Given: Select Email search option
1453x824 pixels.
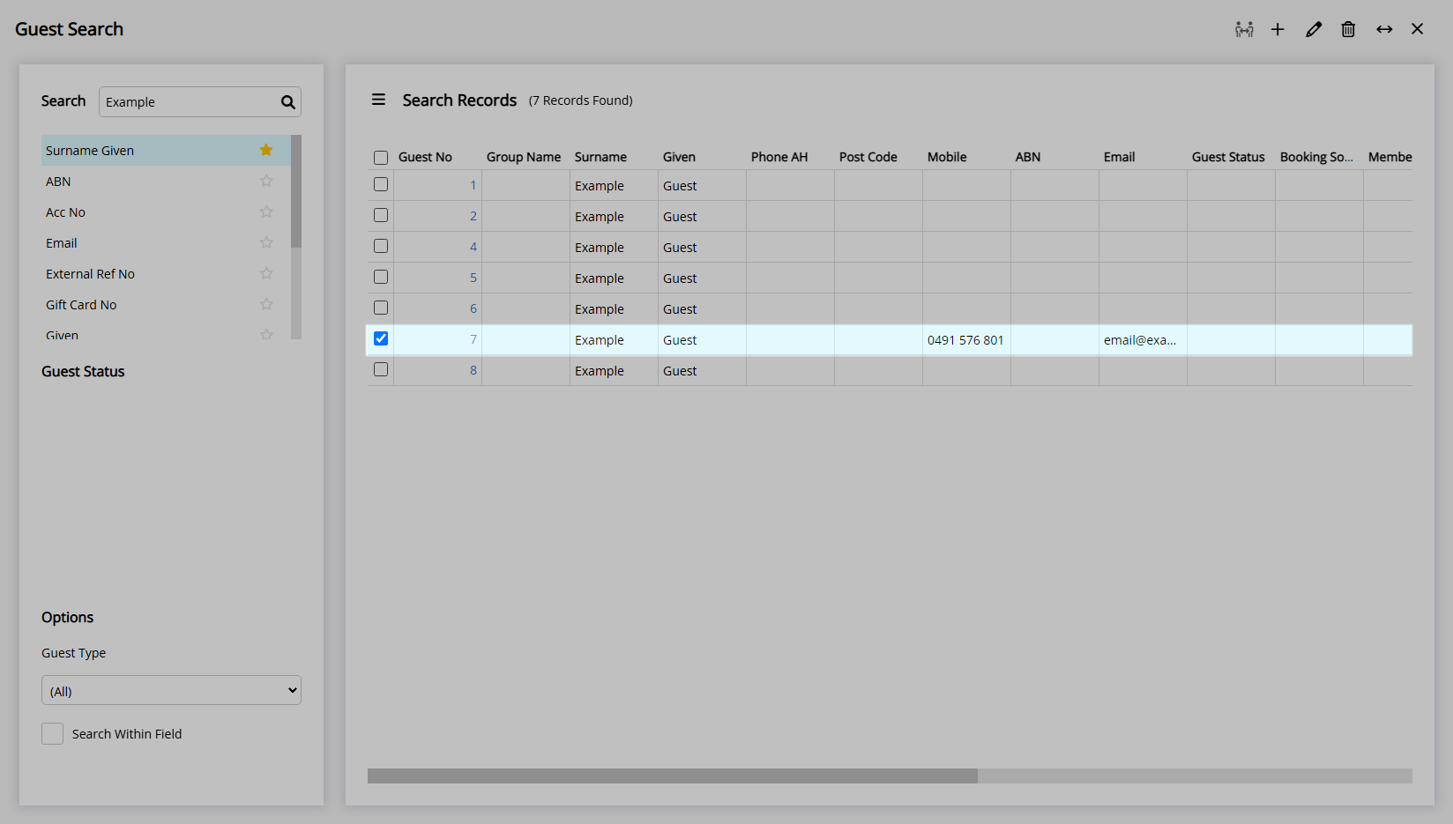Looking at the screenshot, I should pos(166,242).
